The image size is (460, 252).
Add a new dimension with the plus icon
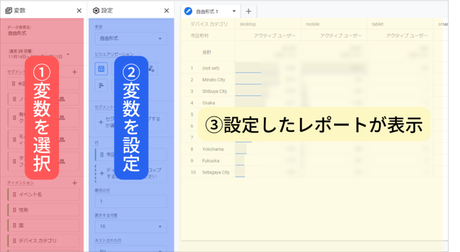pos(75,182)
